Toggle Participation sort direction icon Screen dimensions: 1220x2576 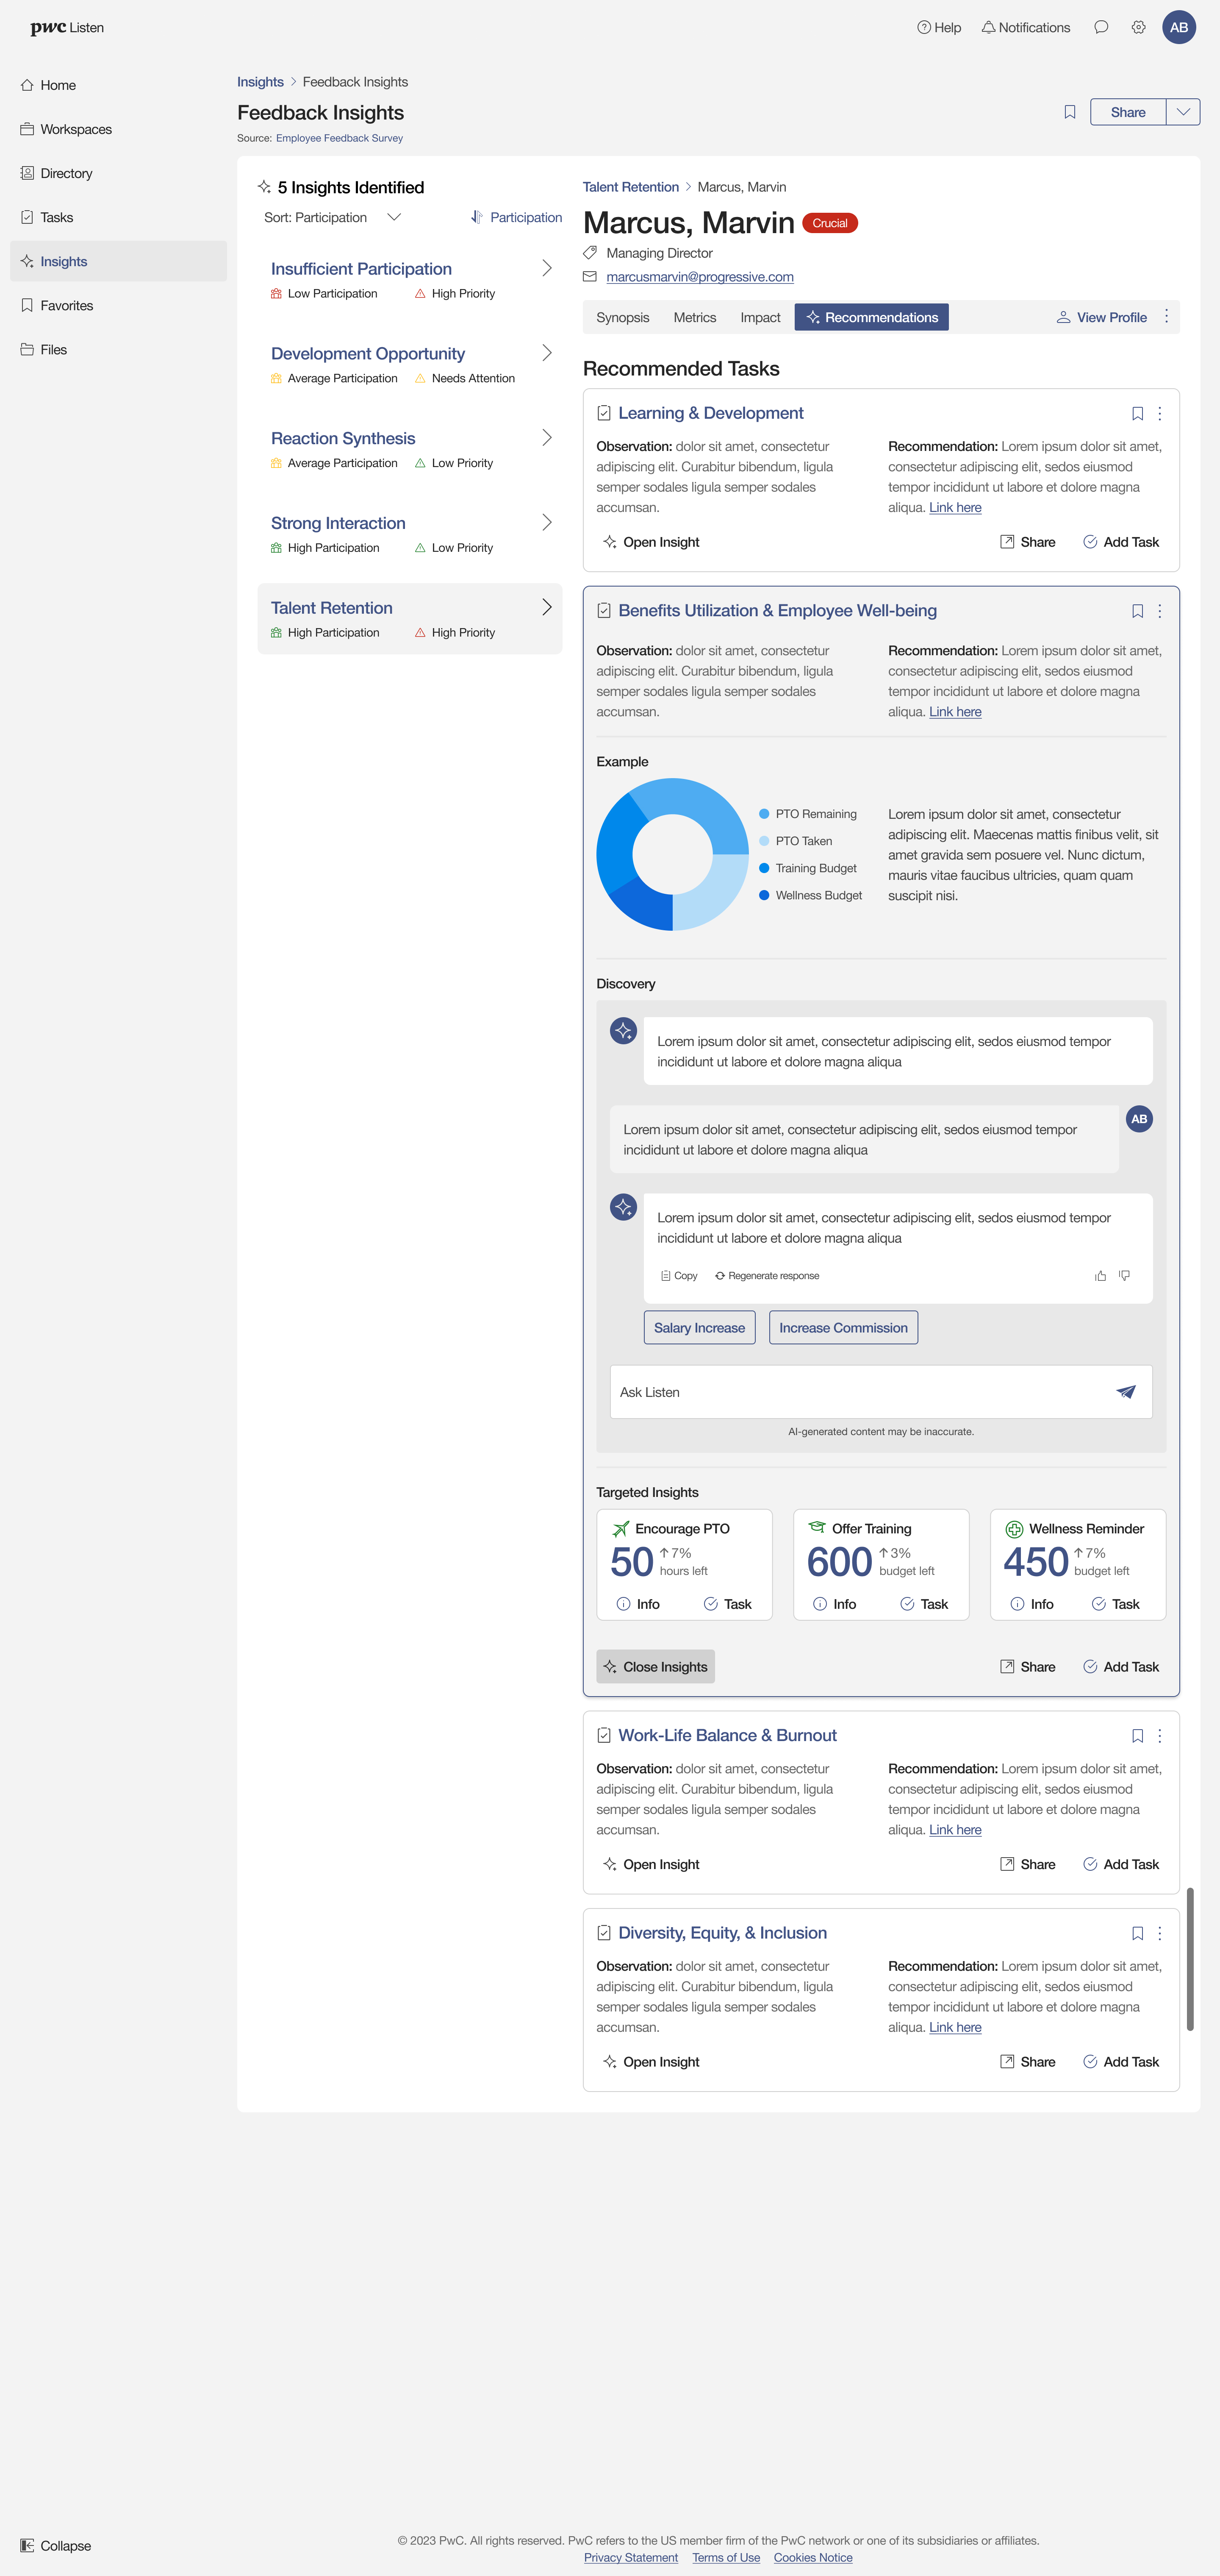(477, 217)
